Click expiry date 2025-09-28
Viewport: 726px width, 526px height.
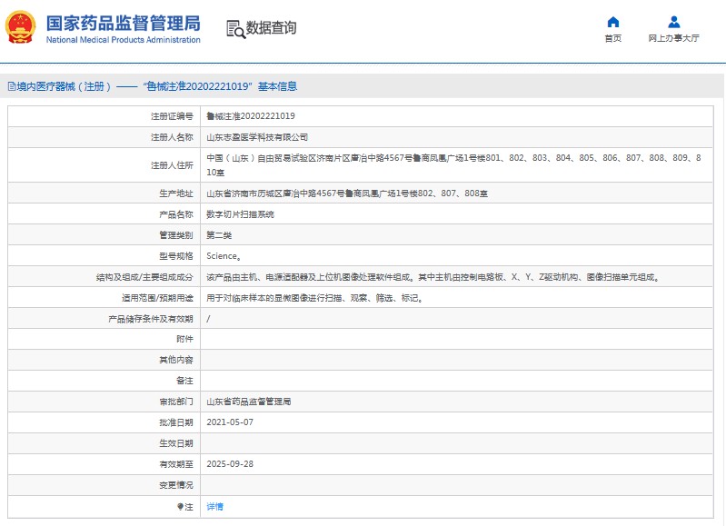tap(230, 464)
